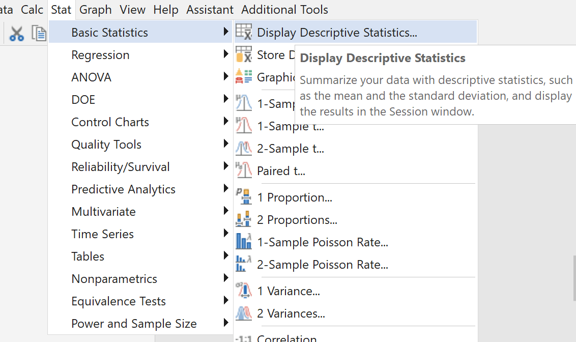
Task: Select Time Series menu entry
Action: [x=140, y=234]
